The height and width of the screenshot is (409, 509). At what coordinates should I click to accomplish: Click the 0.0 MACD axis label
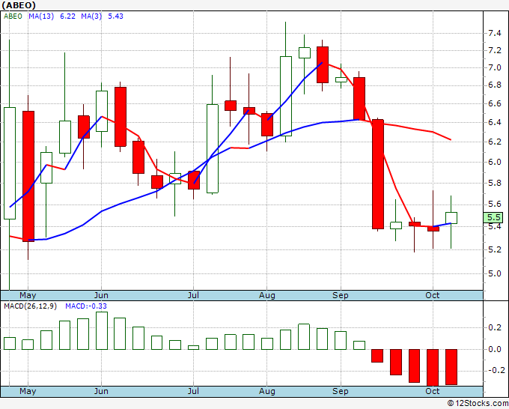pyautogui.click(x=495, y=350)
